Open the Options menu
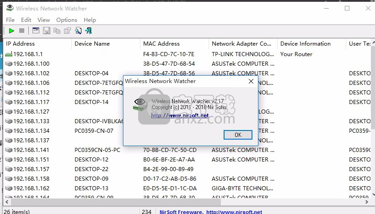375x214 pixels. point(67,20)
